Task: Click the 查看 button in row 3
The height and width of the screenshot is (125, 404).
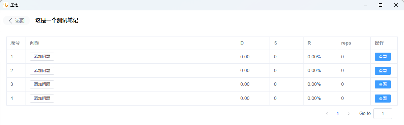Action: (383, 84)
